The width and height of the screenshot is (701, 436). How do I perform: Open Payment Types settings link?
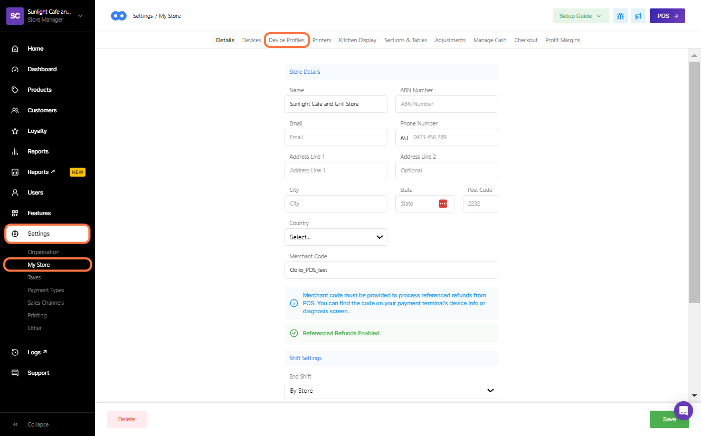pos(46,290)
